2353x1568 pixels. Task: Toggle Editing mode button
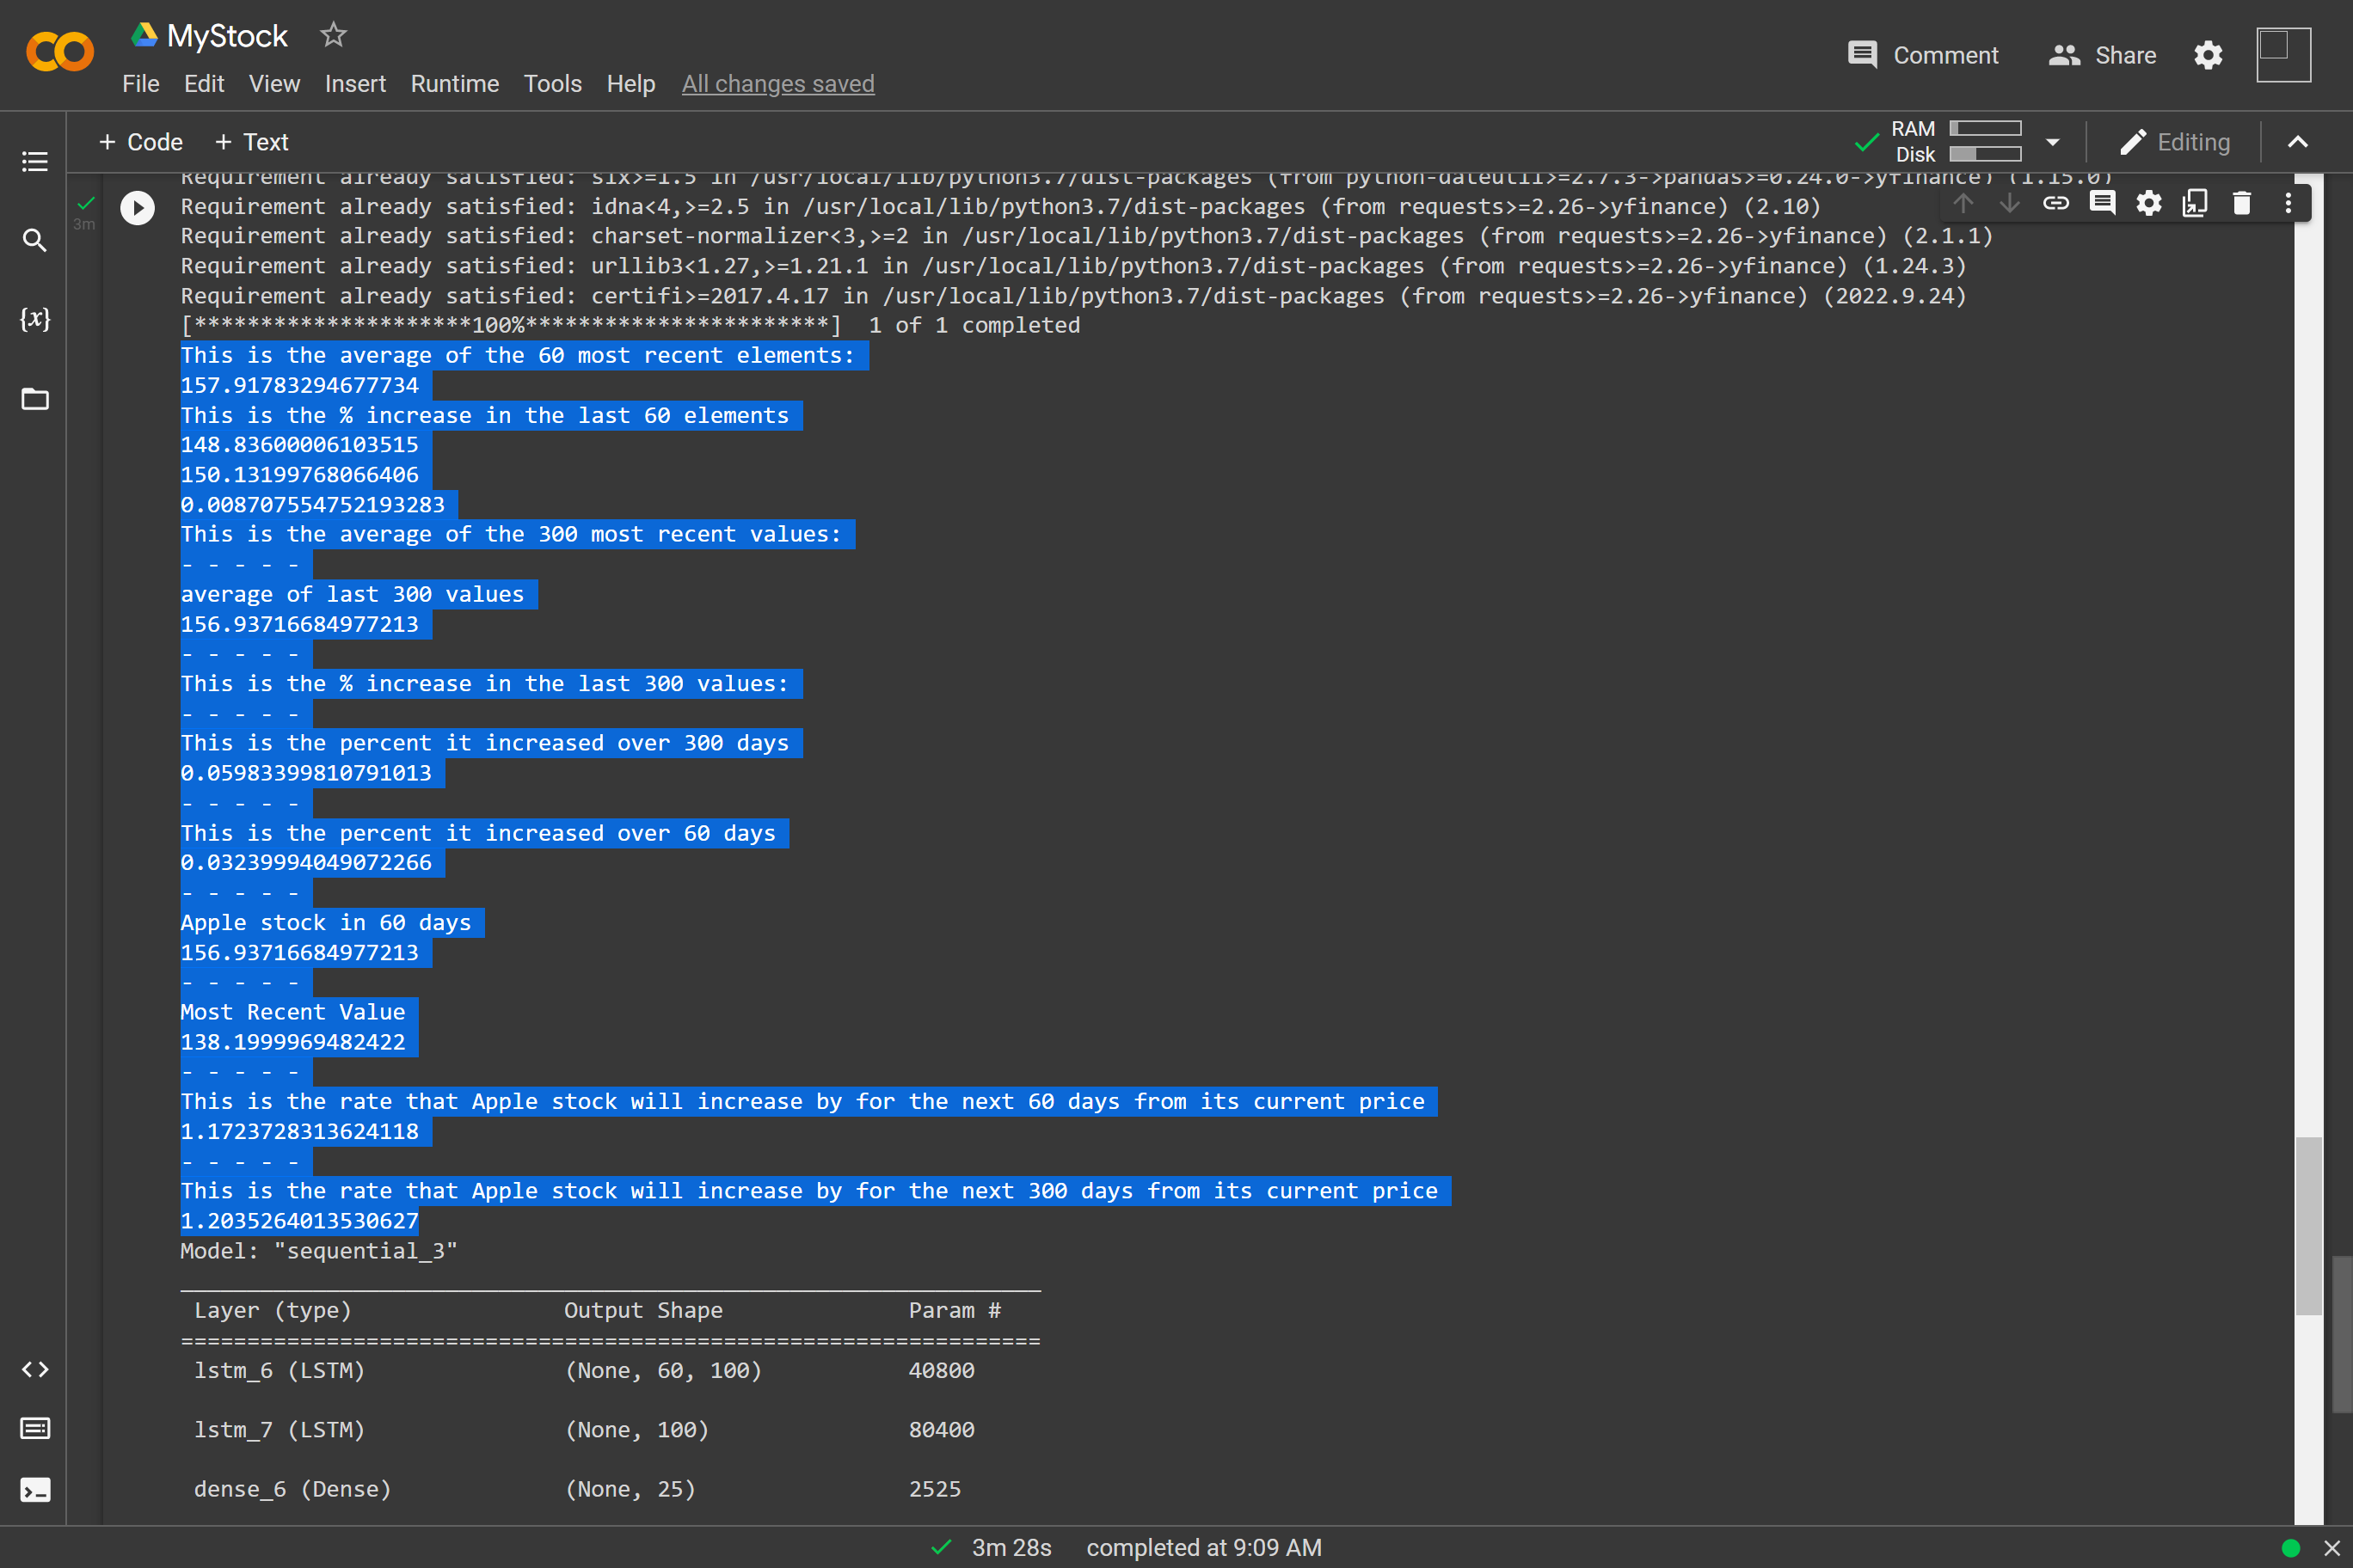point(2175,142)
